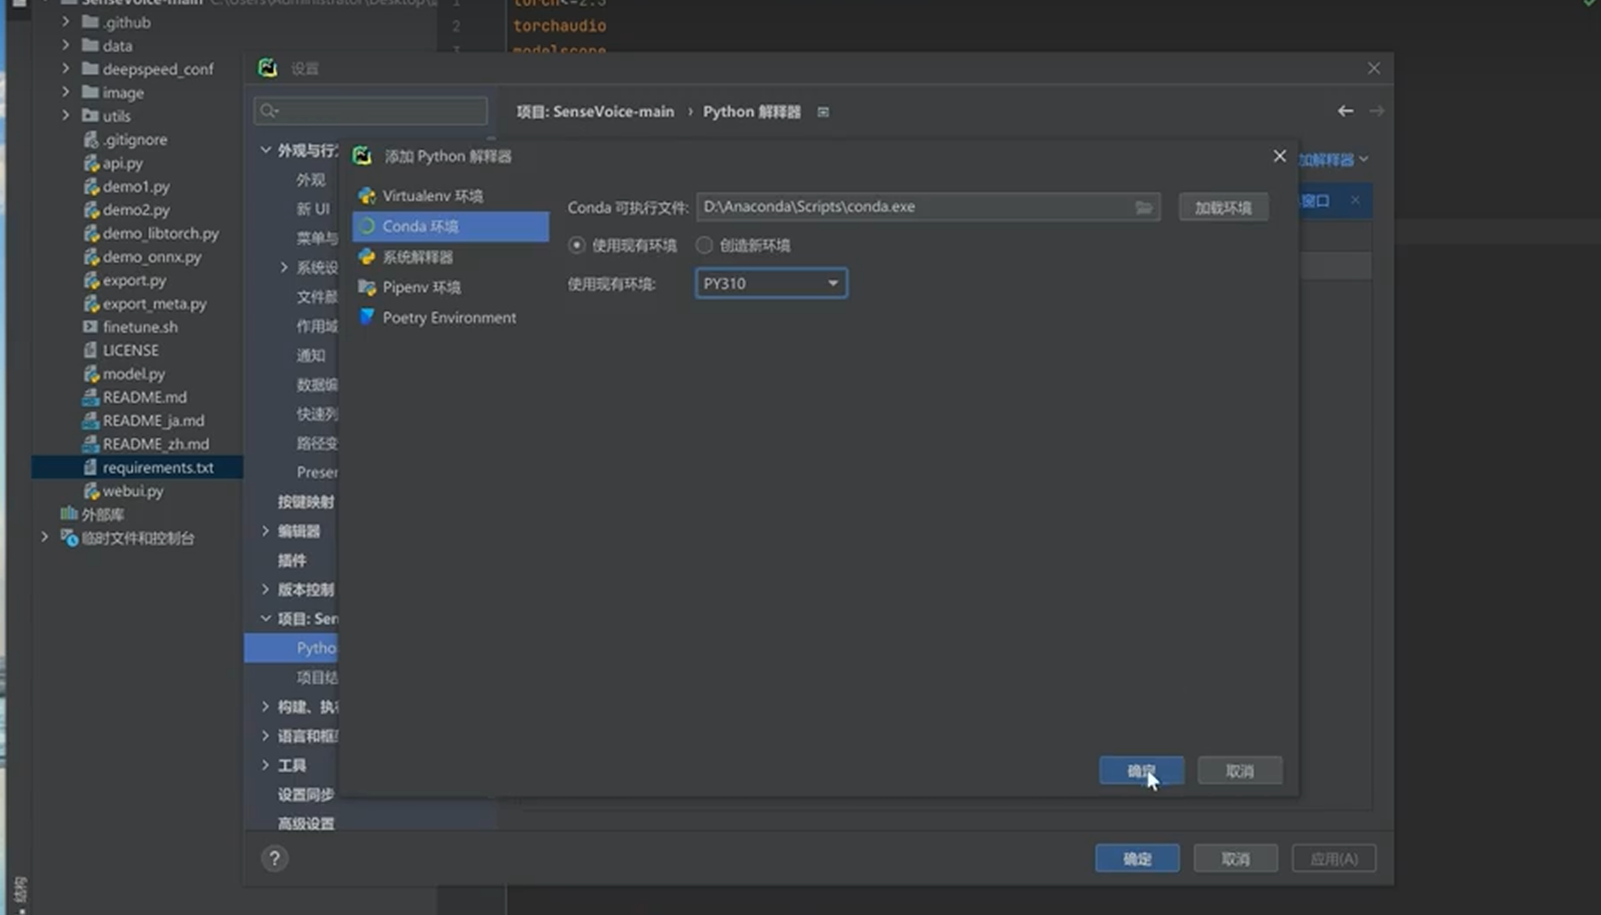Choose the system interpreter option
This screenshot has height=915, width=1601.
[417, 257]
